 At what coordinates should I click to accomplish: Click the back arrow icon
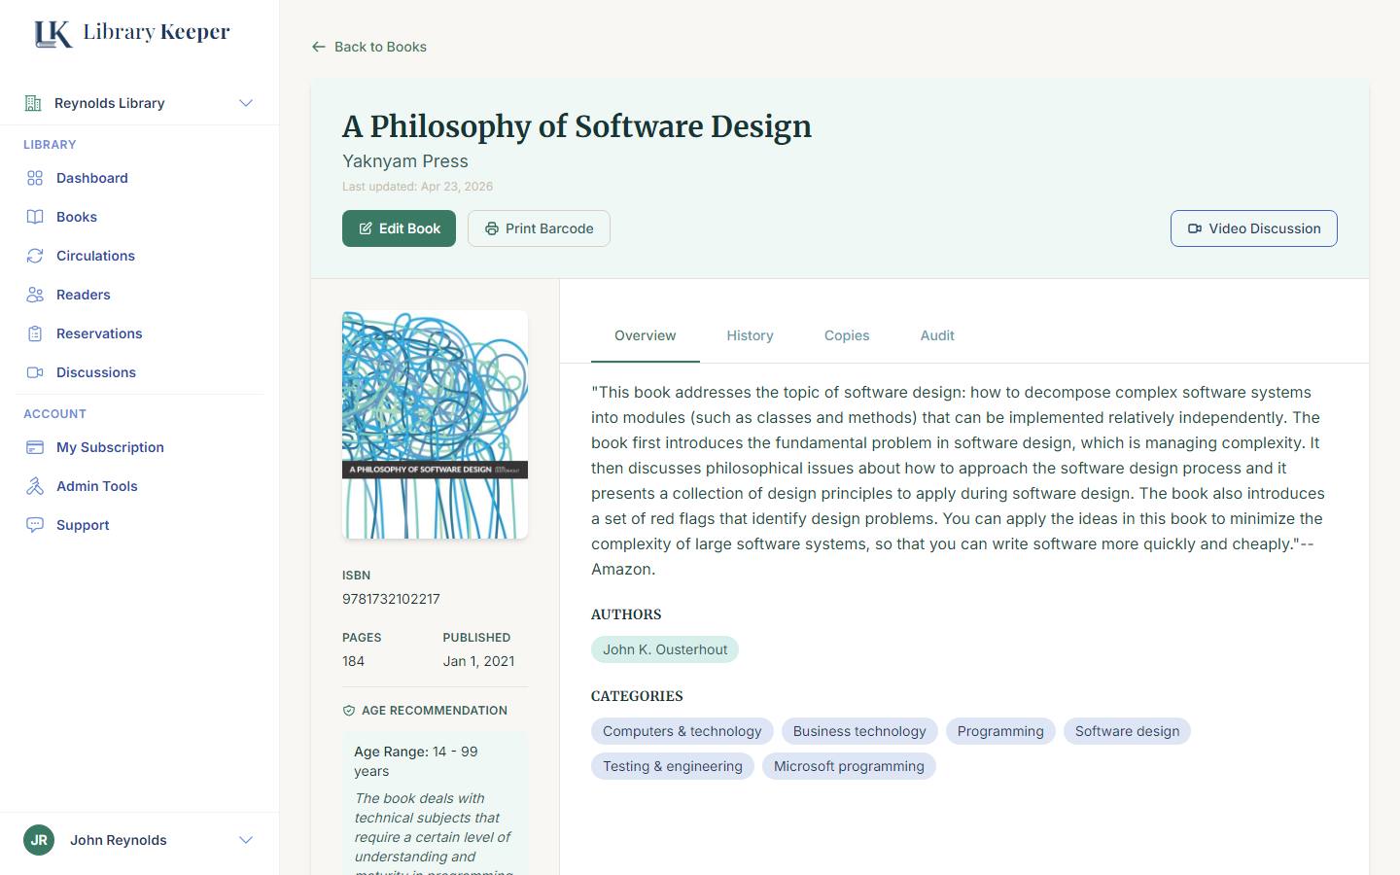pyautogui.click(x=319, y=47)
